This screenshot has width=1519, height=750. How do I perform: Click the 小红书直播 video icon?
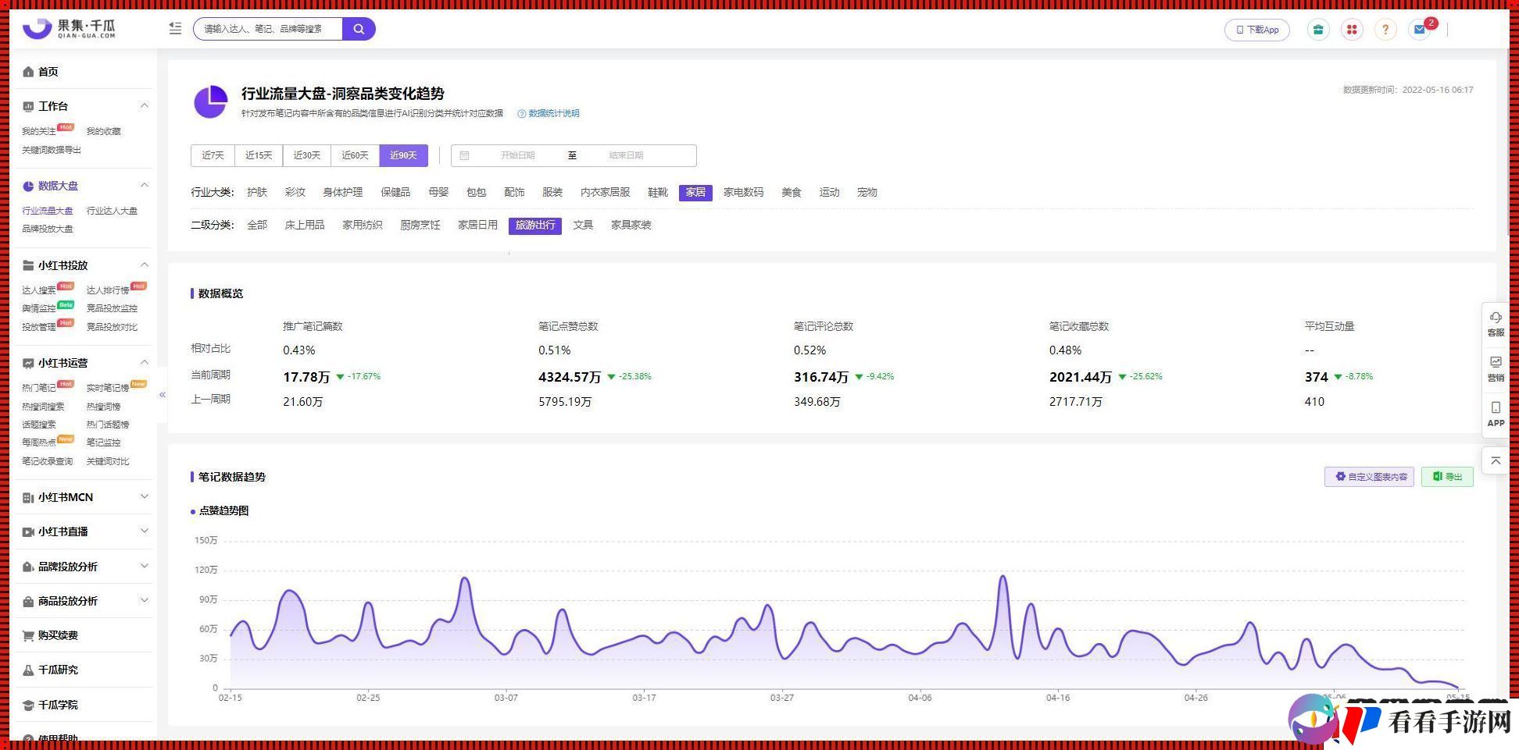click(x=28, y=531)
